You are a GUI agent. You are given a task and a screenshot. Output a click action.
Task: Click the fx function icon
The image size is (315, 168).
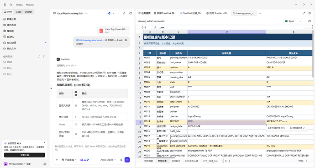tap(156, 28)
